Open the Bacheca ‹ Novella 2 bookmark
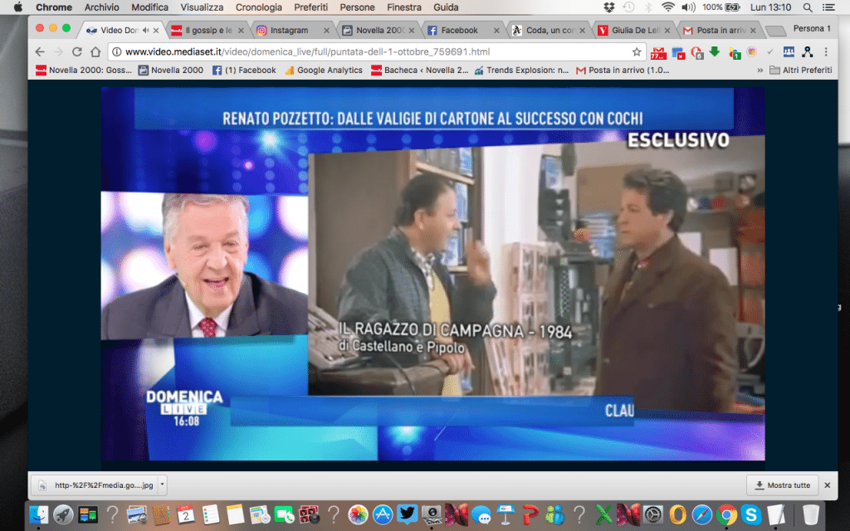This screenshot has height=531, width=850. 419,70
